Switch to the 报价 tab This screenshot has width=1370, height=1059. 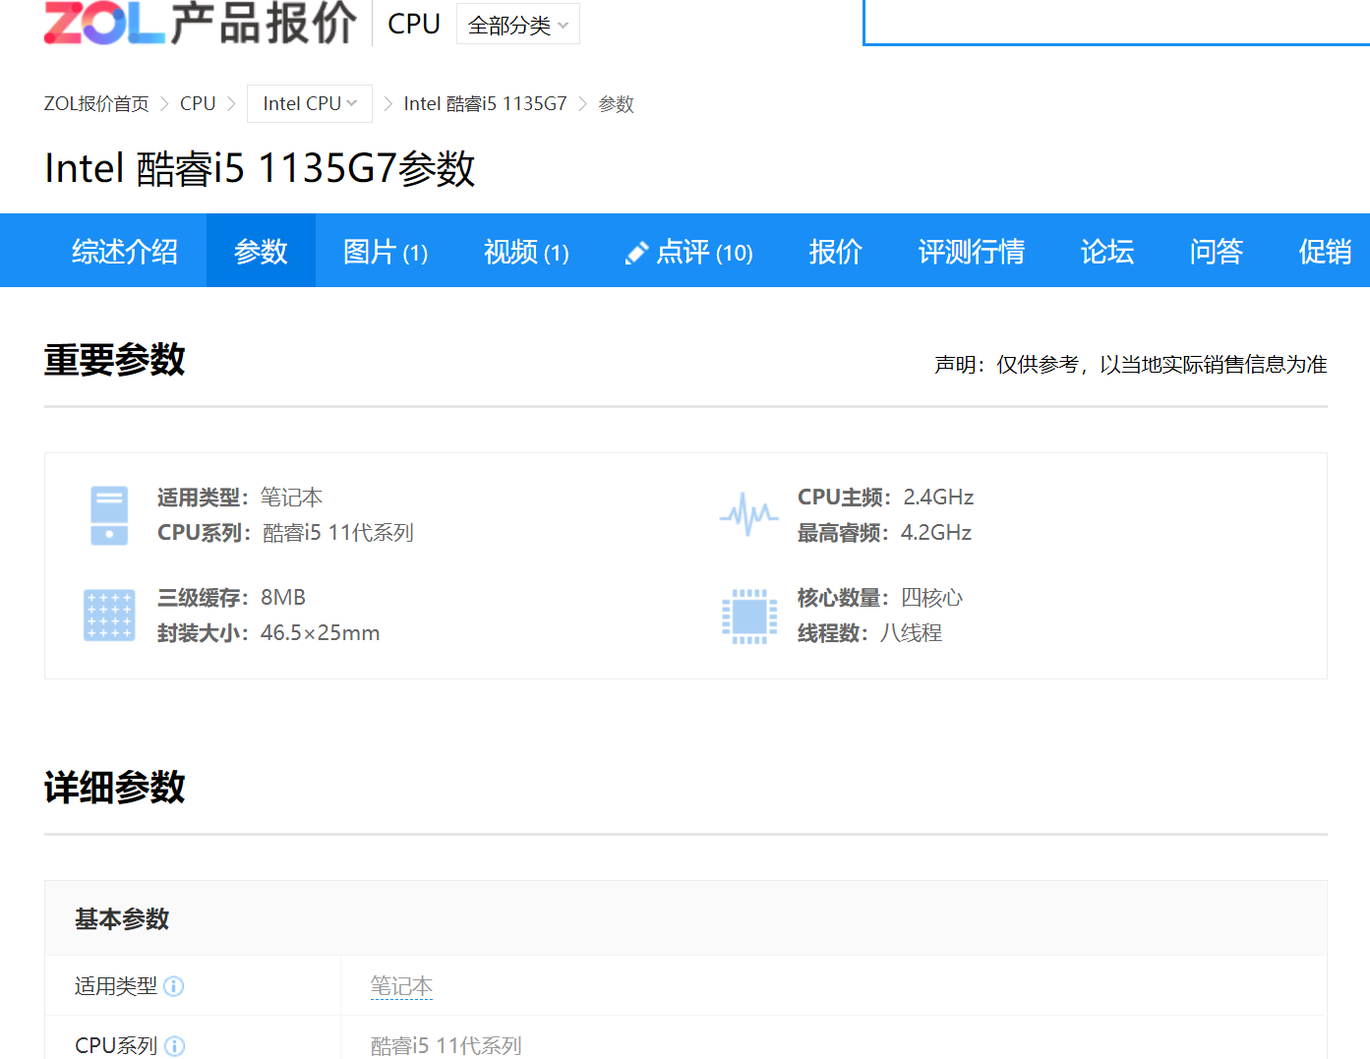click(x=836, y=252)
